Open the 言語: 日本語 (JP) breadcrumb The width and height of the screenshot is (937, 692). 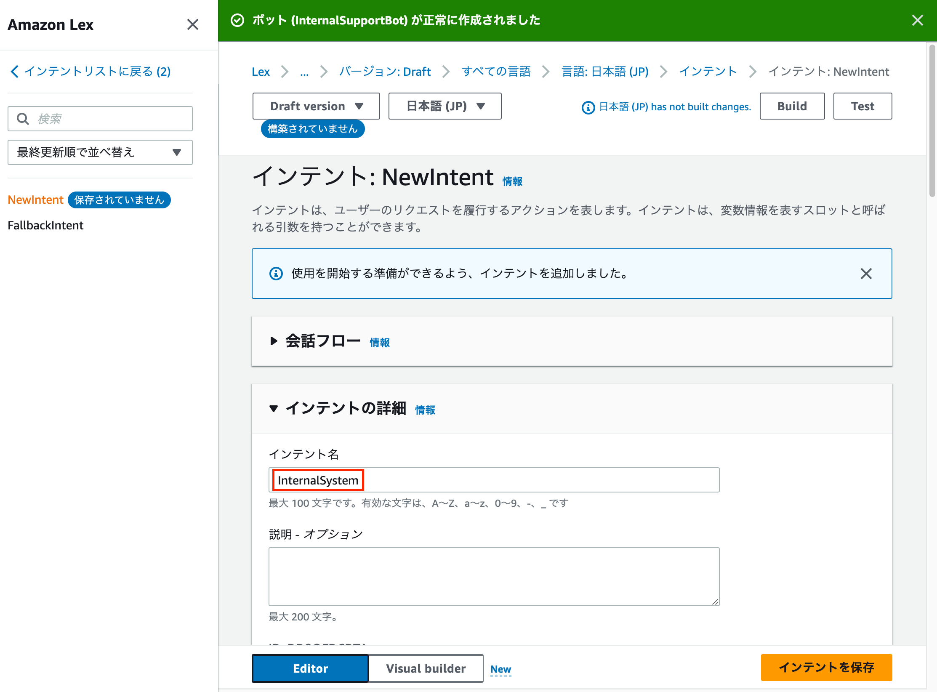tap(605, 72)
